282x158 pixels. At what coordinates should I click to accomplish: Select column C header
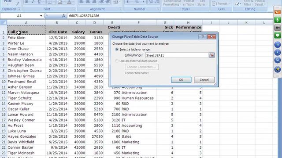point(77,22)
